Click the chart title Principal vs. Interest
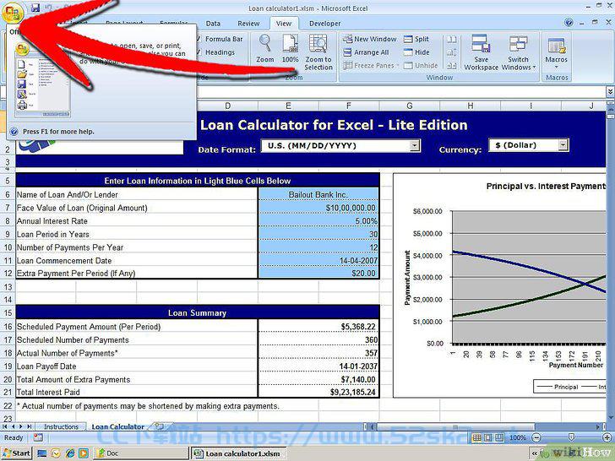Screen dimensions: 615x461 click(546, 187)
